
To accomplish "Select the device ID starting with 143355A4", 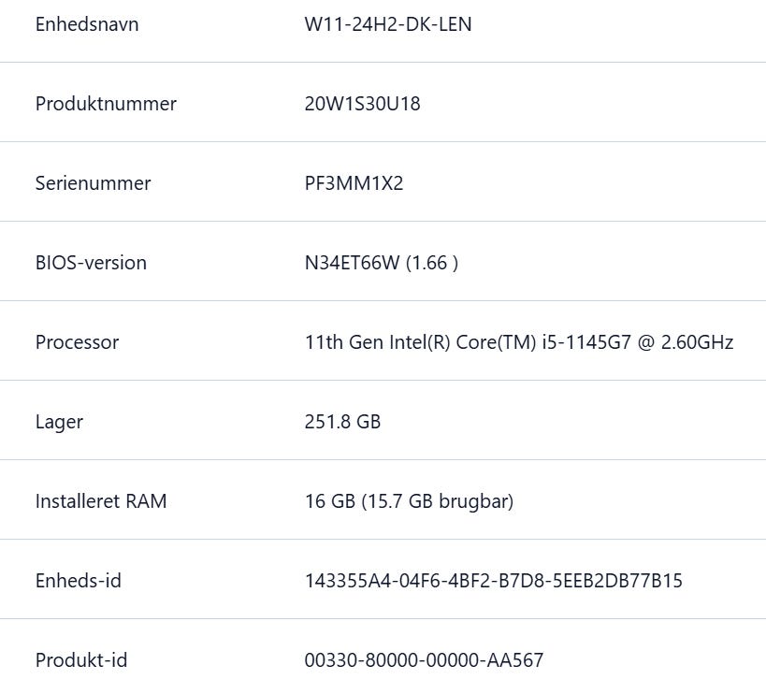I will click(x=493, y=581).
